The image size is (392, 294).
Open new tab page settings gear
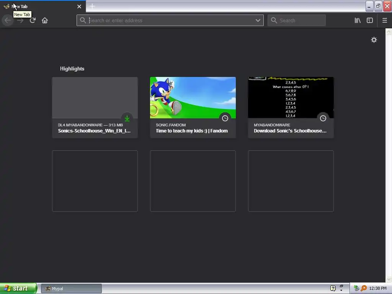tap(374, 40)
